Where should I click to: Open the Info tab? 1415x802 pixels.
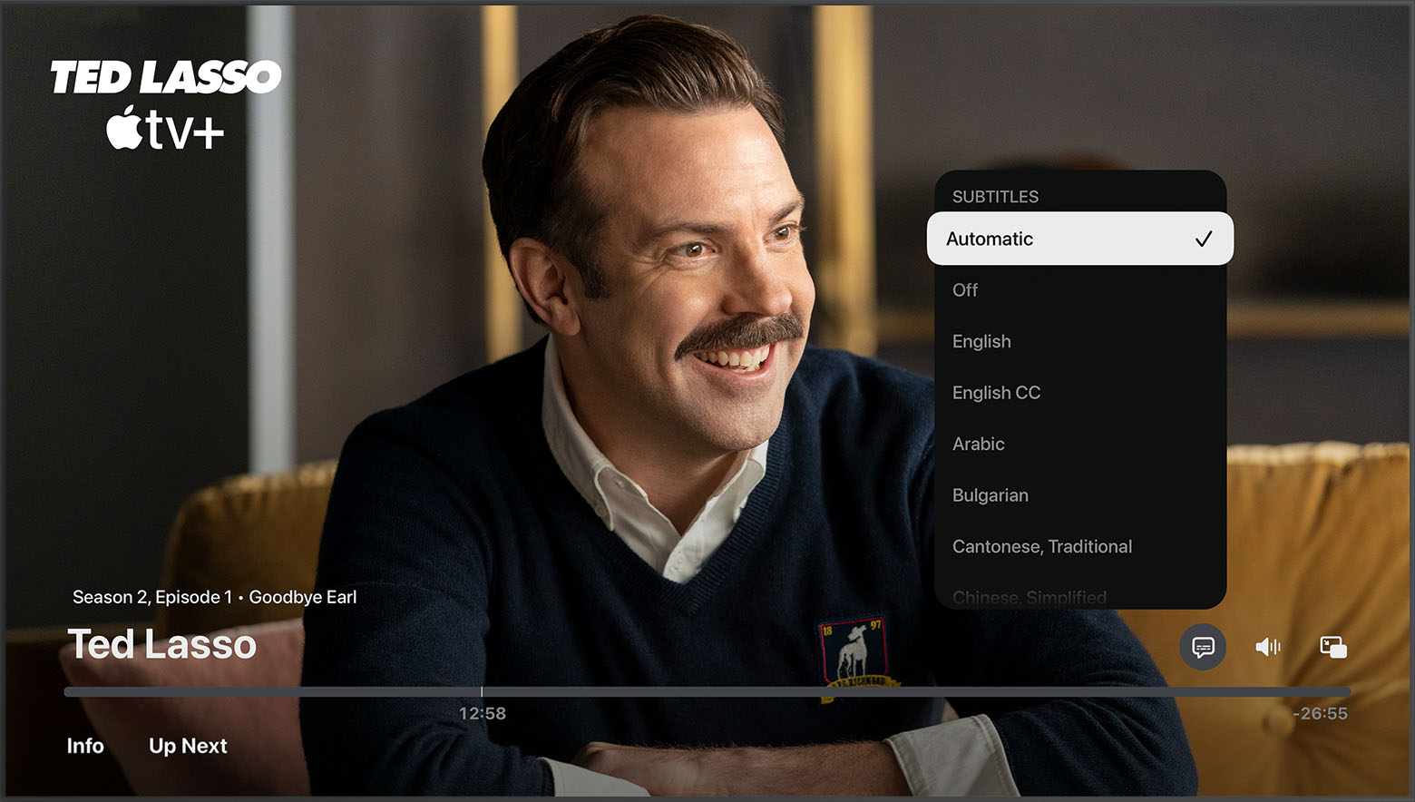click(84, 746)
